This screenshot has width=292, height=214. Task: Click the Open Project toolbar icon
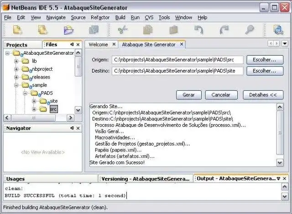tap(68, 30)
